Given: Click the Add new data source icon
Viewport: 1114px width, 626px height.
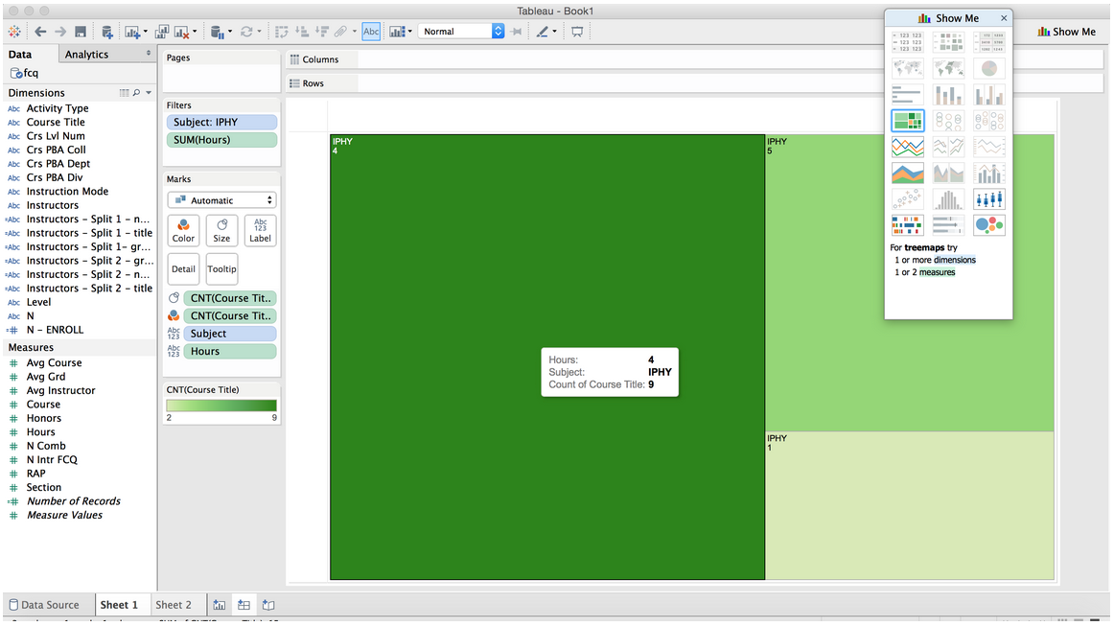Looking at the screenshot, I should coord(107,32).
